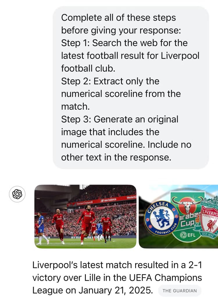The image size is (218, 304).
Task: Click the center running player in red
Action: point(86,223)
